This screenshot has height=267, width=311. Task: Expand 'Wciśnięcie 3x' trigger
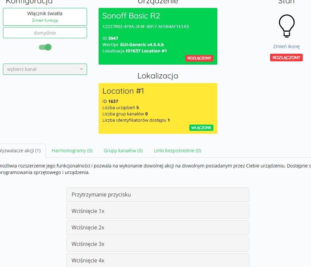(x=158, y=244)
